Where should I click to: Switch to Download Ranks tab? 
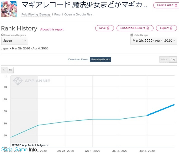pos(78,59)
